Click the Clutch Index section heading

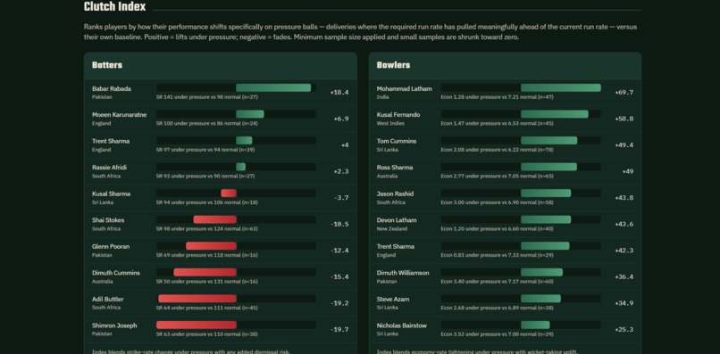(x=115, y=7)
